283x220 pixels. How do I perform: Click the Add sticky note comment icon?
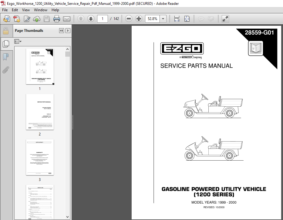coord(201,19)
